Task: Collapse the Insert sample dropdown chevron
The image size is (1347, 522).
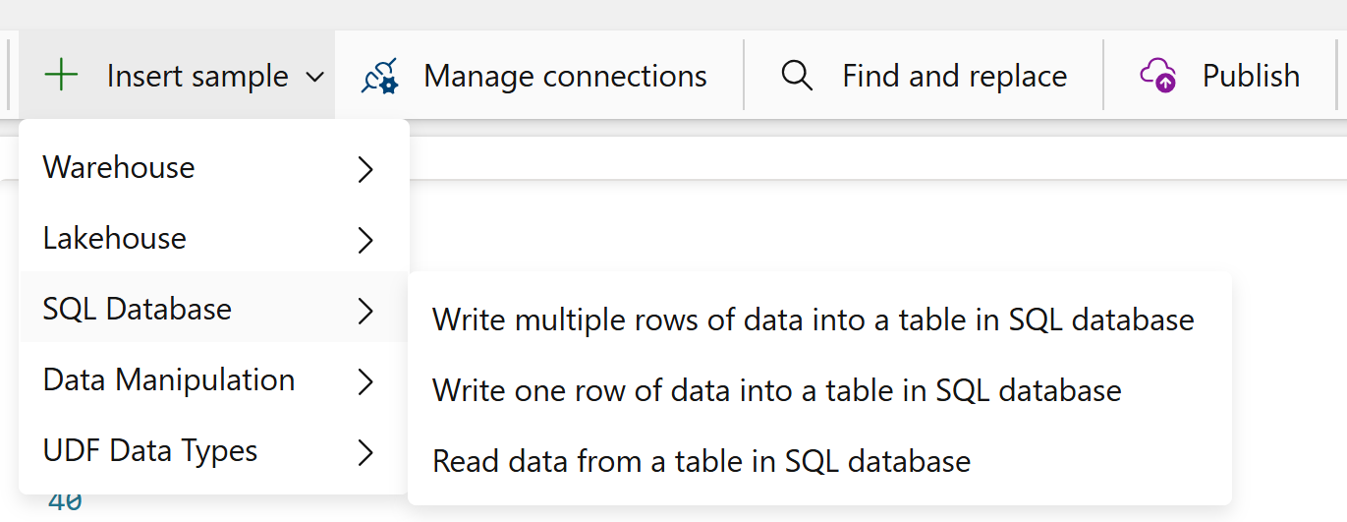Action: click(314, 77)
